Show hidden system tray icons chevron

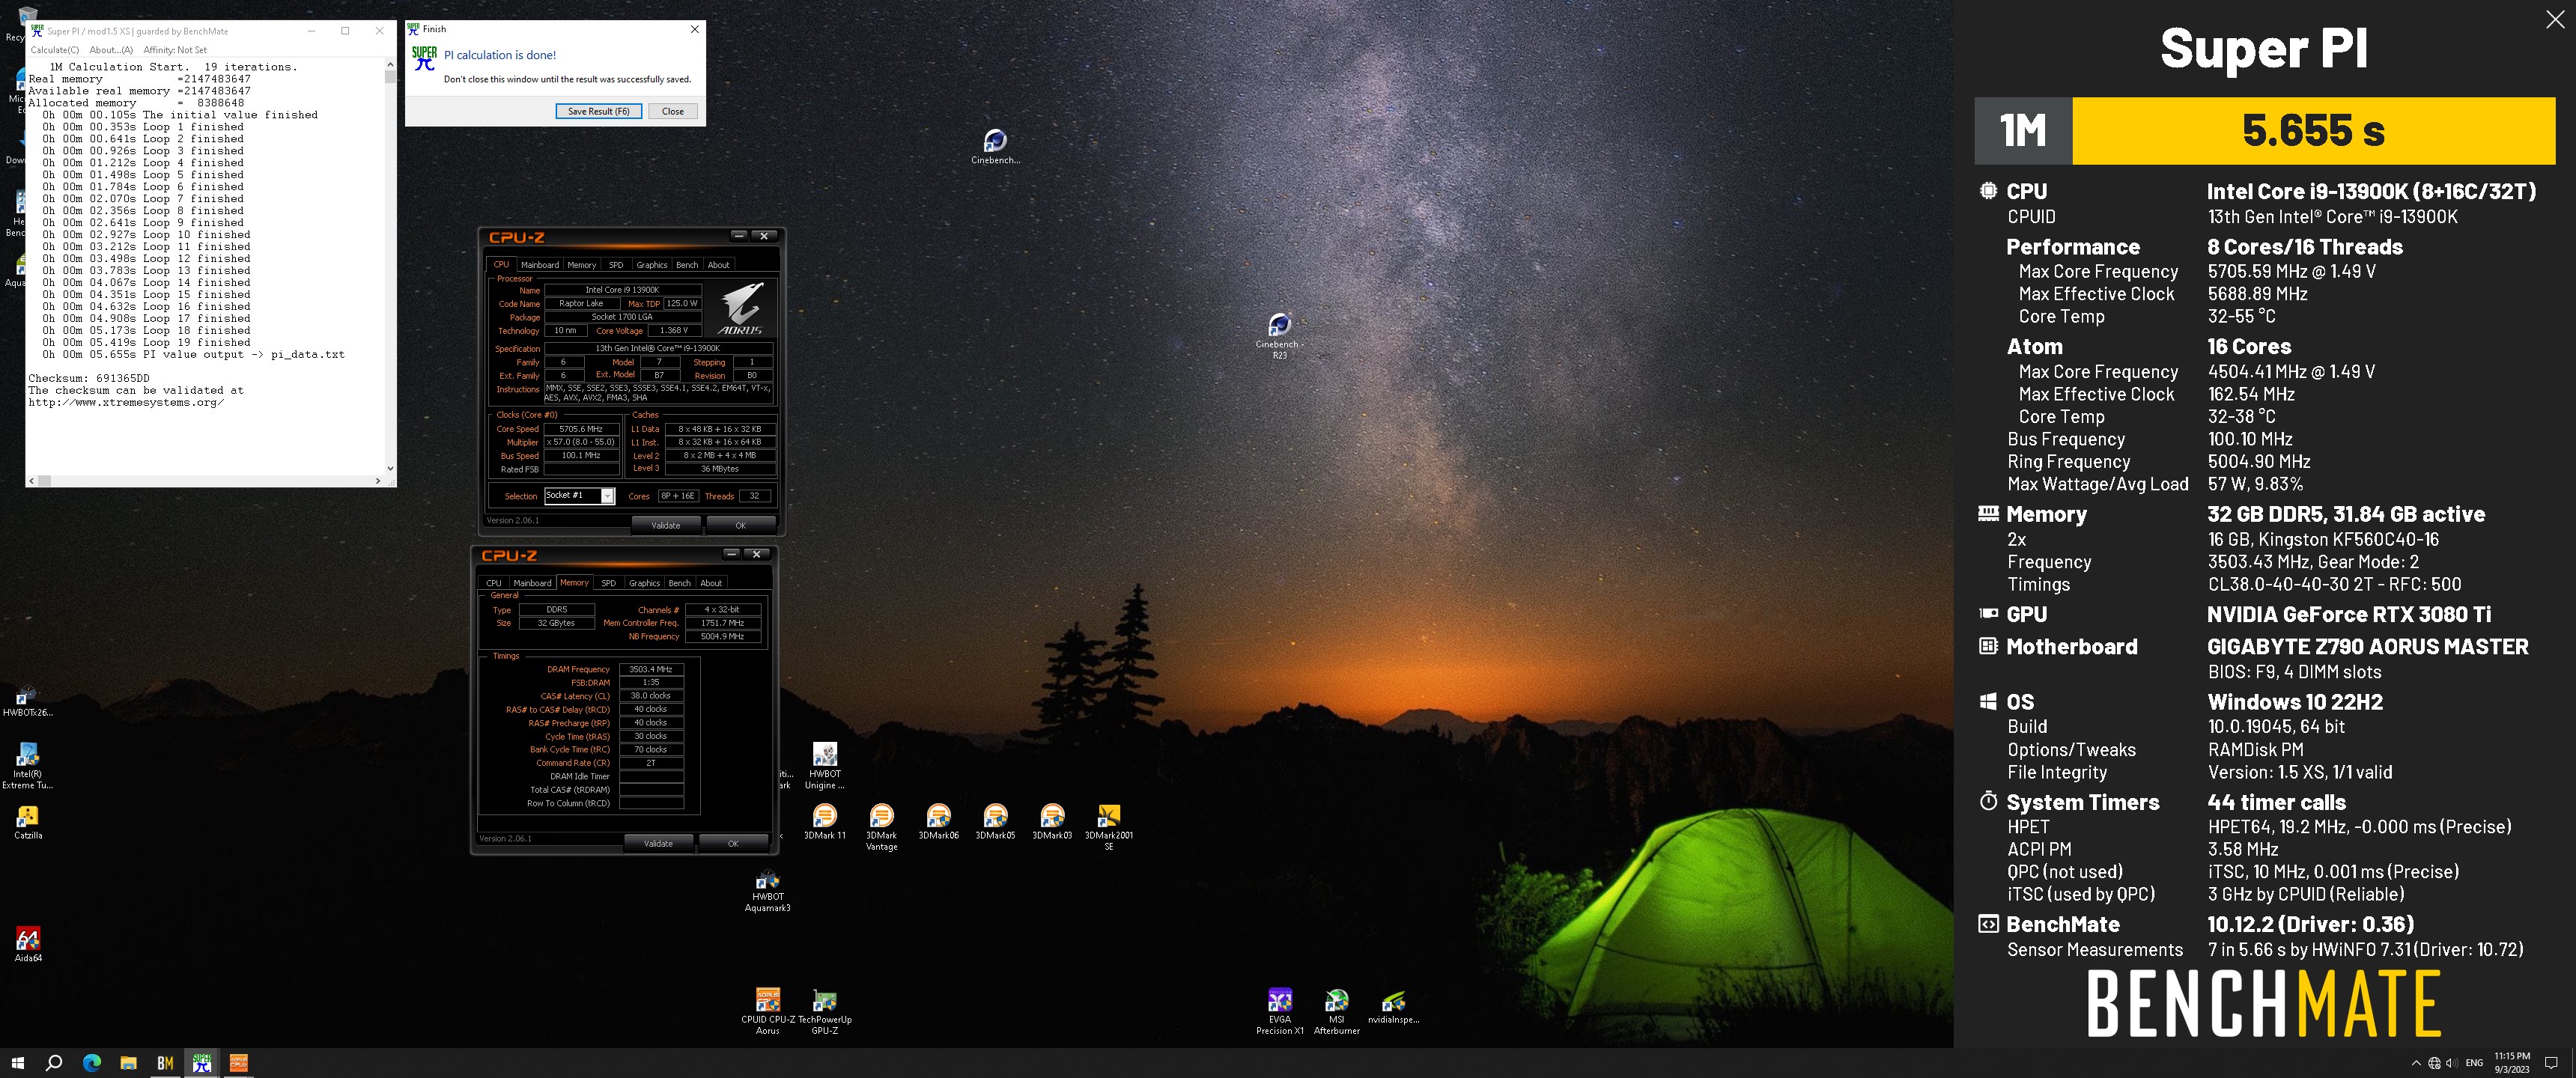pyautogui.click(x=2416, y=1063)
